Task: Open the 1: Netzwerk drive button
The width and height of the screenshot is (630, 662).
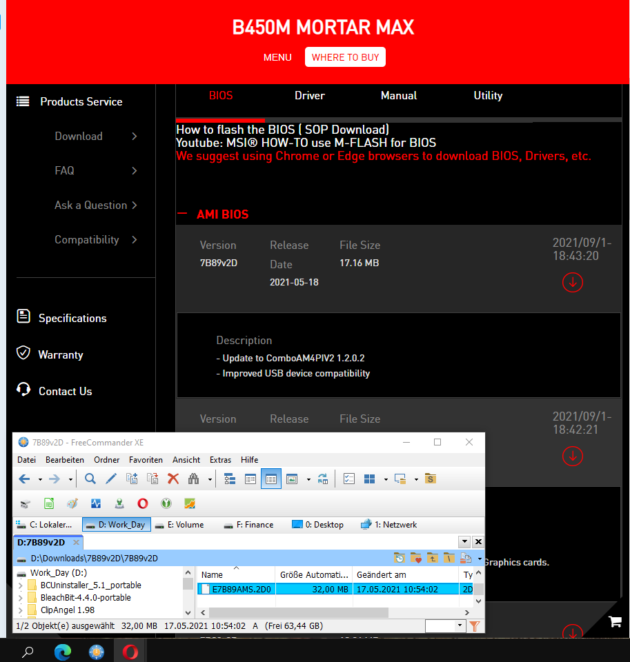Action: (388, 525)
